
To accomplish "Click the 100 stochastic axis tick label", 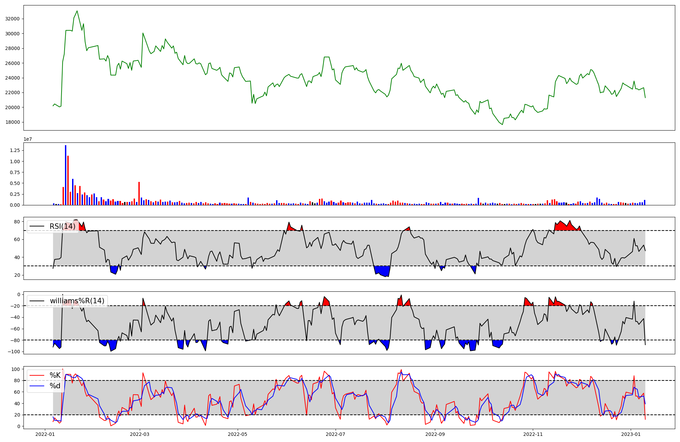I will tap(16, 369).
